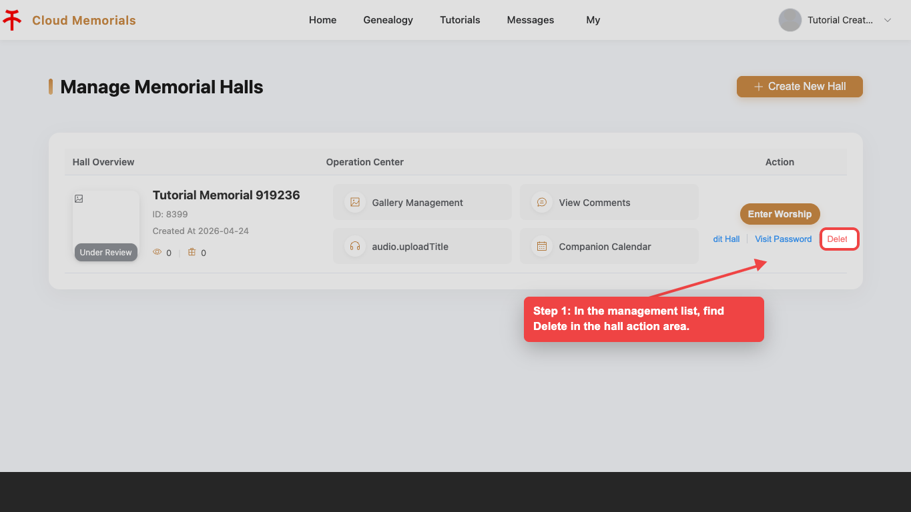
Task: Click the Operation Center column header
Action: click(x=365, y=162)
